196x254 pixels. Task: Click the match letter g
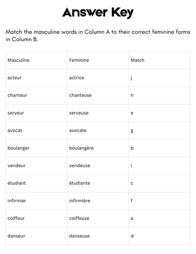tap(132, 131)
